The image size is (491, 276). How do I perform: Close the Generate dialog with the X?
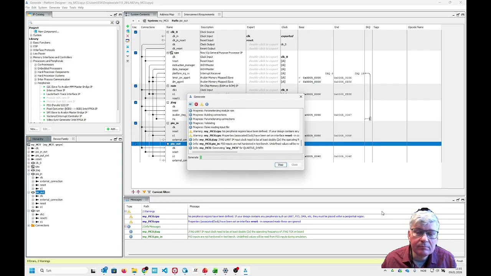click(301, 97)
